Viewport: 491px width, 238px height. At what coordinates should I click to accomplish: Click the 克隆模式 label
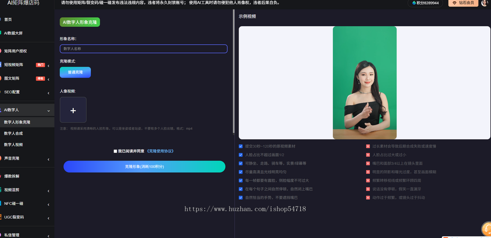[68, 61]
